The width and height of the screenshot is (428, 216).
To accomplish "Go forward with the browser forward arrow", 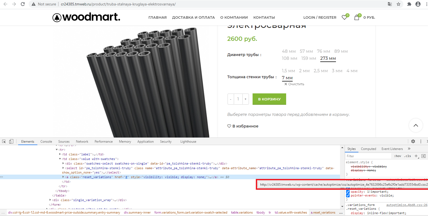I will 14,4.
